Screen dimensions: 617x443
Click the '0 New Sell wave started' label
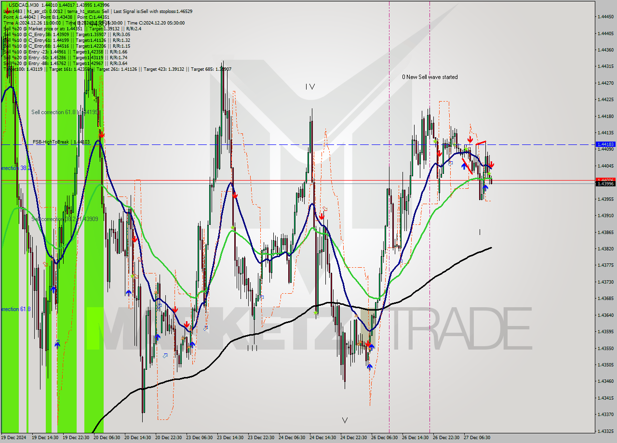pos(430,77)
